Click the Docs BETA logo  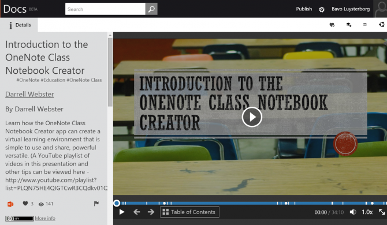pyautogui.click(x=20, y=9)
